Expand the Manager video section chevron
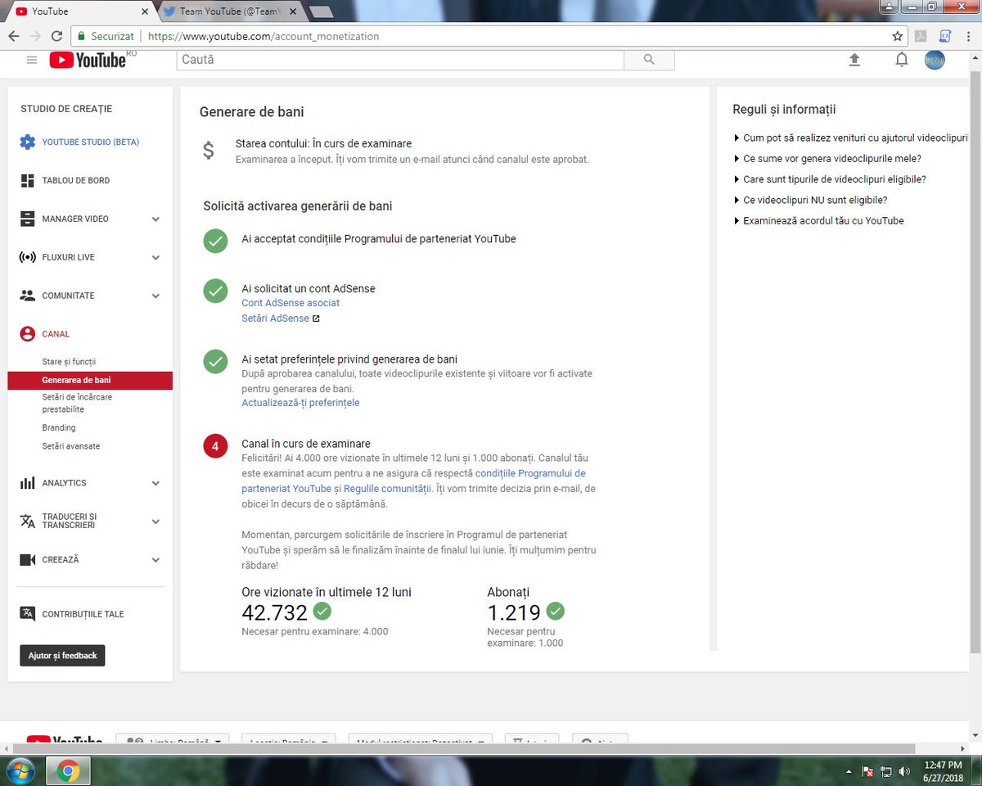This screenshot has width=982, height=786. point(155,219)
